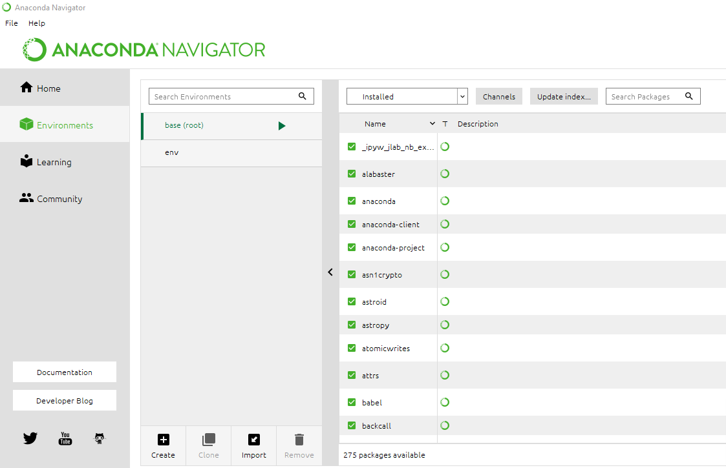726x468 pixels.
Task: Open the File menu
Action: [x=12, y=23]
